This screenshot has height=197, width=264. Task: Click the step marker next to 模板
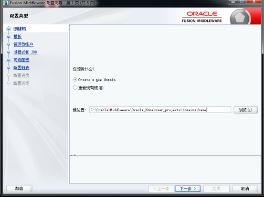pos(9,37)
